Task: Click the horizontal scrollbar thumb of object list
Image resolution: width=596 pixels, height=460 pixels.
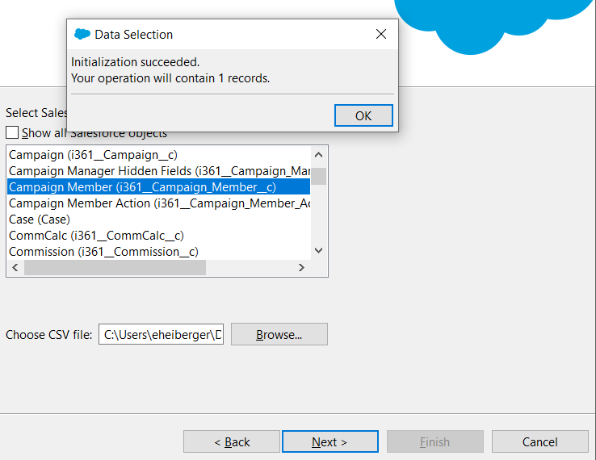Action: coord(115,268)
